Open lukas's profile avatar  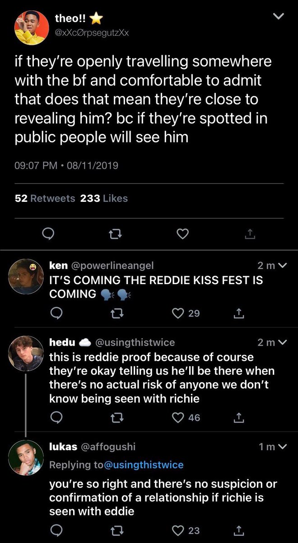(x=26, y=457)
